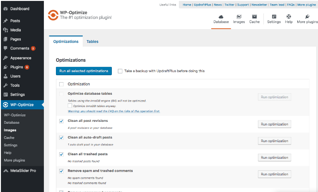Click the Newsletter useful link

point(259,5)
